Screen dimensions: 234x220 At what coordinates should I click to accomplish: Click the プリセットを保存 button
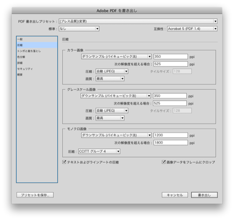point(35,195)
